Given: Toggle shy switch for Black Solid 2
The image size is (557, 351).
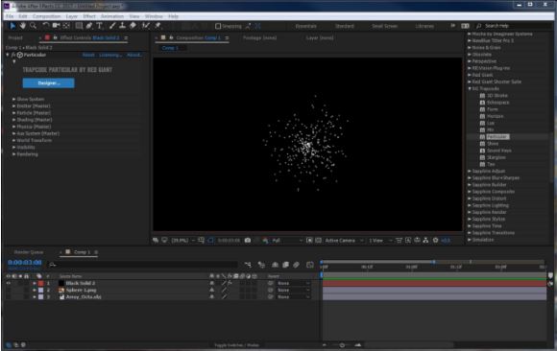Looking at the screenshot, I should [211, 283].
